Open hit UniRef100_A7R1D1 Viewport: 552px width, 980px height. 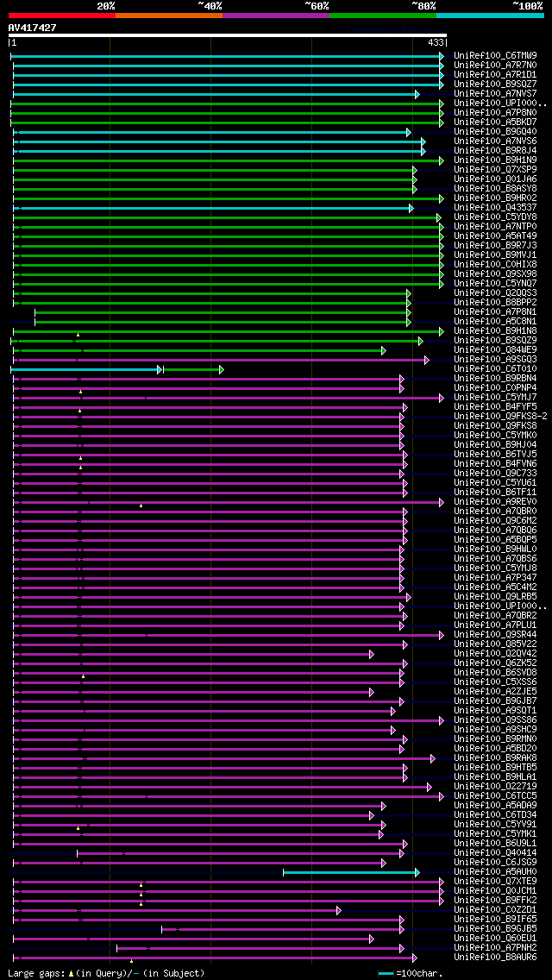pyautogui.click(x=495, y=74)
